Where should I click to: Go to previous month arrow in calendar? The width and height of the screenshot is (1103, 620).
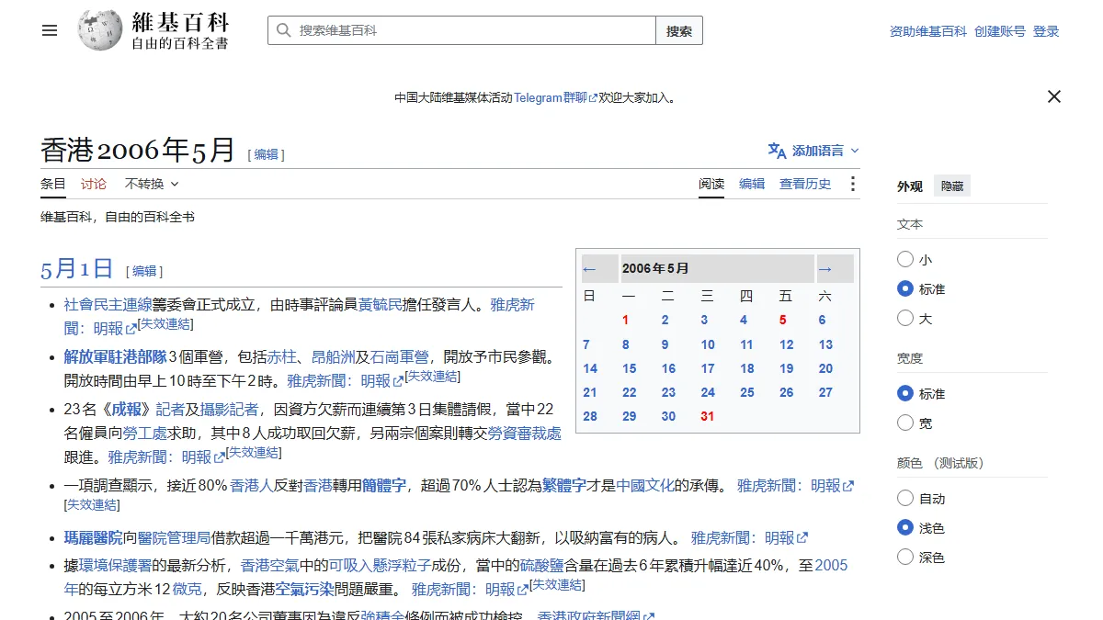[589, 269]
